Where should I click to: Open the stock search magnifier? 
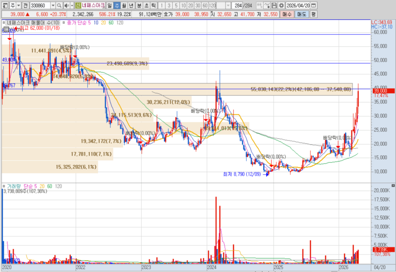click(x=59, y=5)
